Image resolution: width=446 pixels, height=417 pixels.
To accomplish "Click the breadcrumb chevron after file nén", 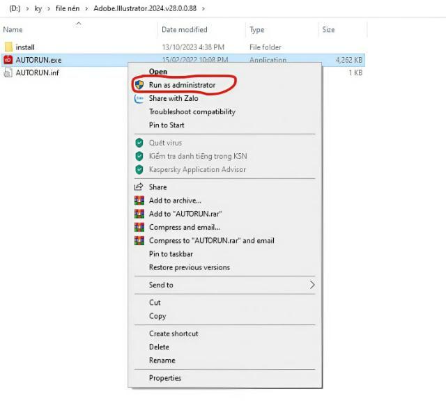I will point(86,8).
